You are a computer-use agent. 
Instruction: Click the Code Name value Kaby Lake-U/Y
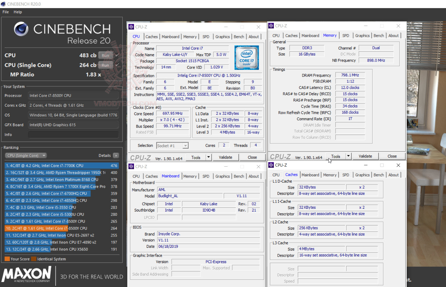pos(175,55)
